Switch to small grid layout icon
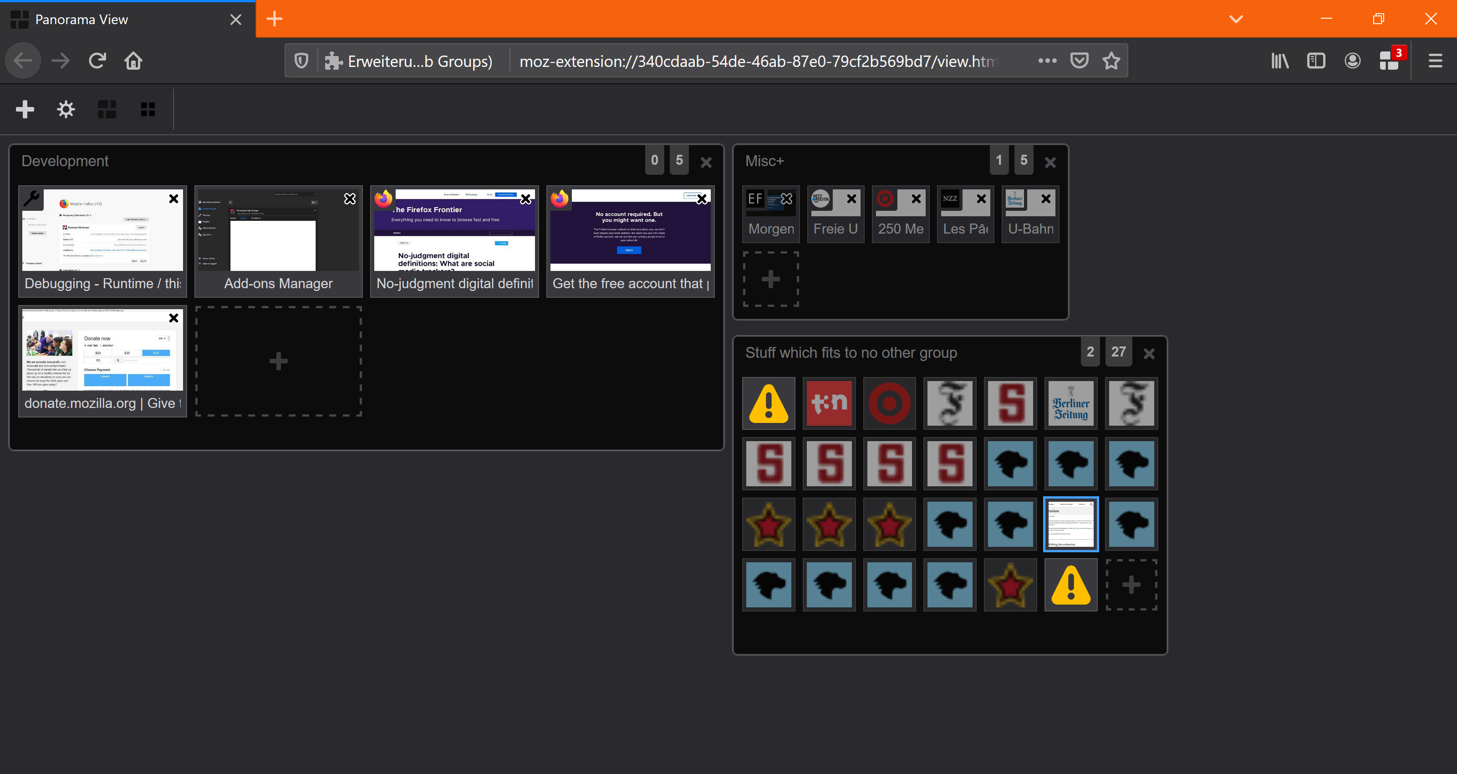The width and height of the screenshot is (1457, 774). point(148,109)
